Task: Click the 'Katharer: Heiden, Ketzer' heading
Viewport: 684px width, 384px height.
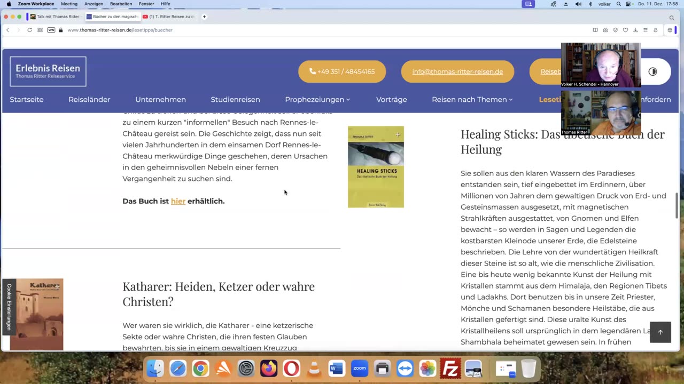Action: click(219, 294)
